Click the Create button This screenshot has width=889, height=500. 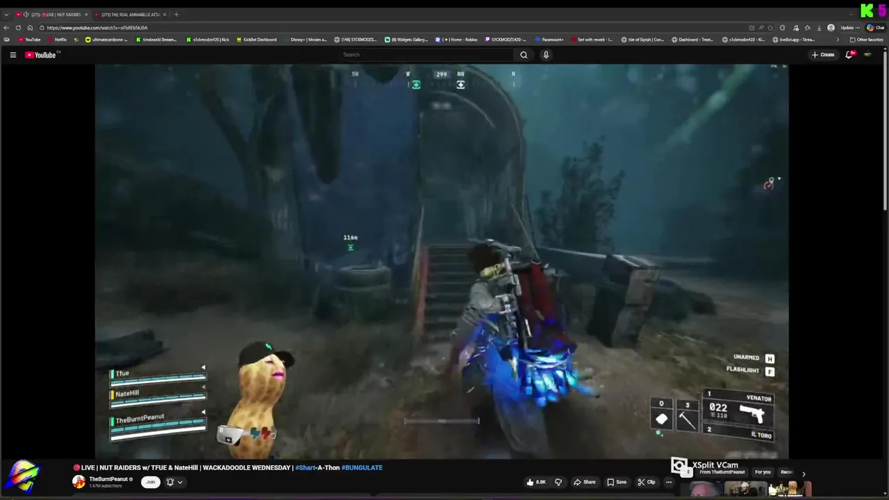pyautogui.click(x=823, y=55)
